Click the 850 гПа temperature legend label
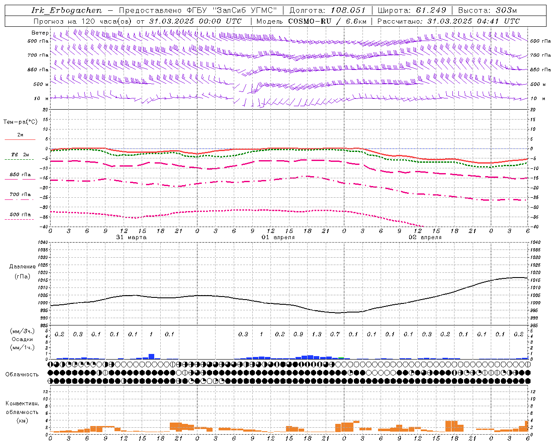Image resolution: width=553 pixels, height=442 pixels. pos(20,175)
